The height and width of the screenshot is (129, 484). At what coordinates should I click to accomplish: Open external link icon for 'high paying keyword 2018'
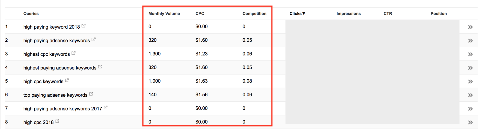[x=83, y=26]
